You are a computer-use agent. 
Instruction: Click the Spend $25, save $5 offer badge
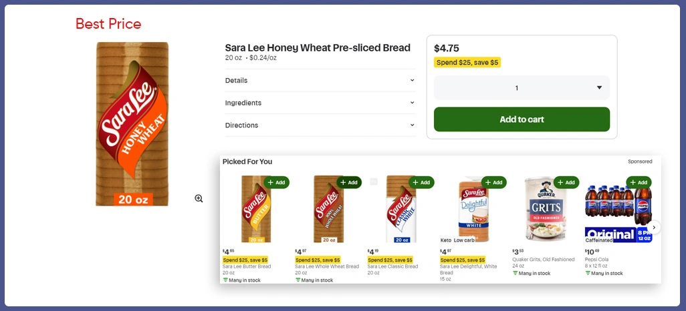tap(467, 63)
